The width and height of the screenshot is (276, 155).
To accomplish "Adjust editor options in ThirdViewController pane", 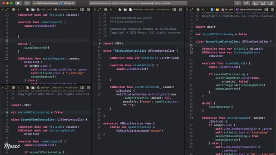I will (174, 9).
